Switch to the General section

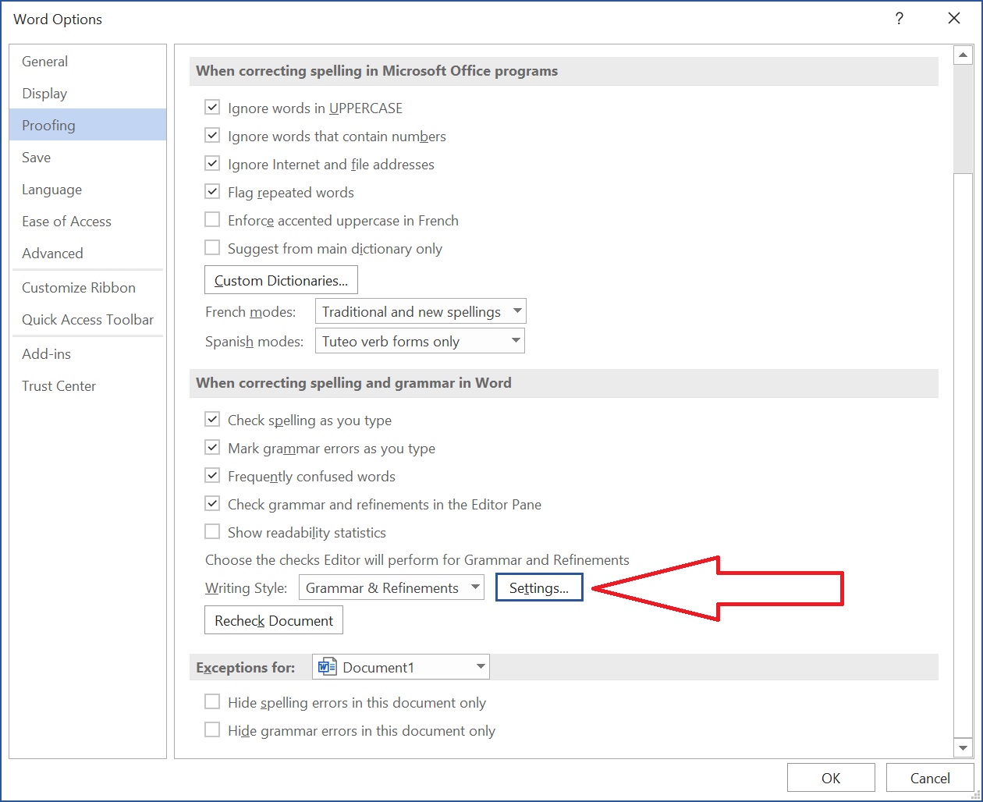click(44, 61)
